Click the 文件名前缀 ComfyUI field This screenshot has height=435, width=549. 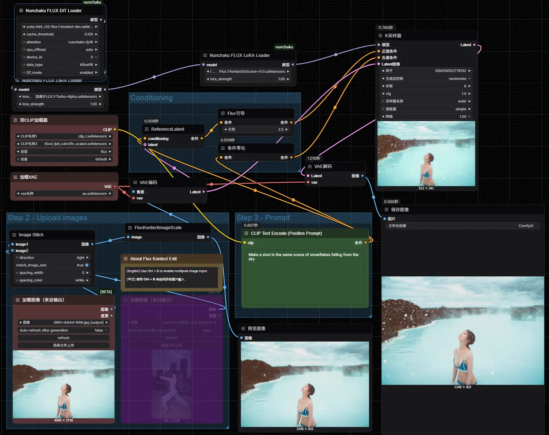[x=463, y=226]
